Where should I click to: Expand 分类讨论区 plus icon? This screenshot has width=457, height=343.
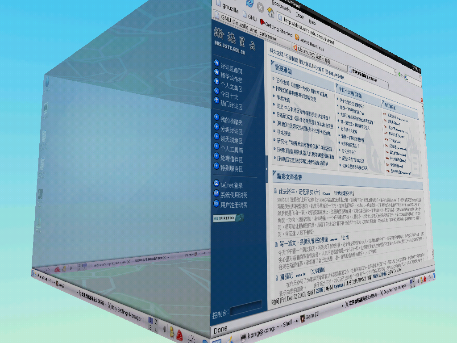coord(216,126)
